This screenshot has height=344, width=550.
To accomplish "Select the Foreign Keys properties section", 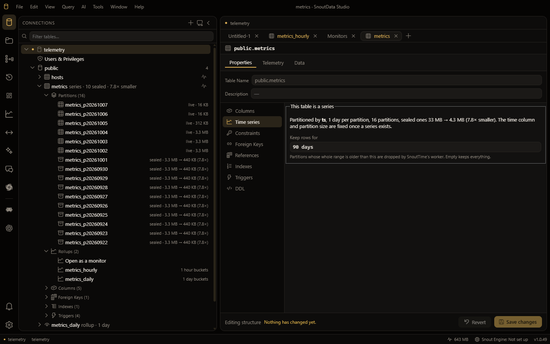I will [252, 144].
